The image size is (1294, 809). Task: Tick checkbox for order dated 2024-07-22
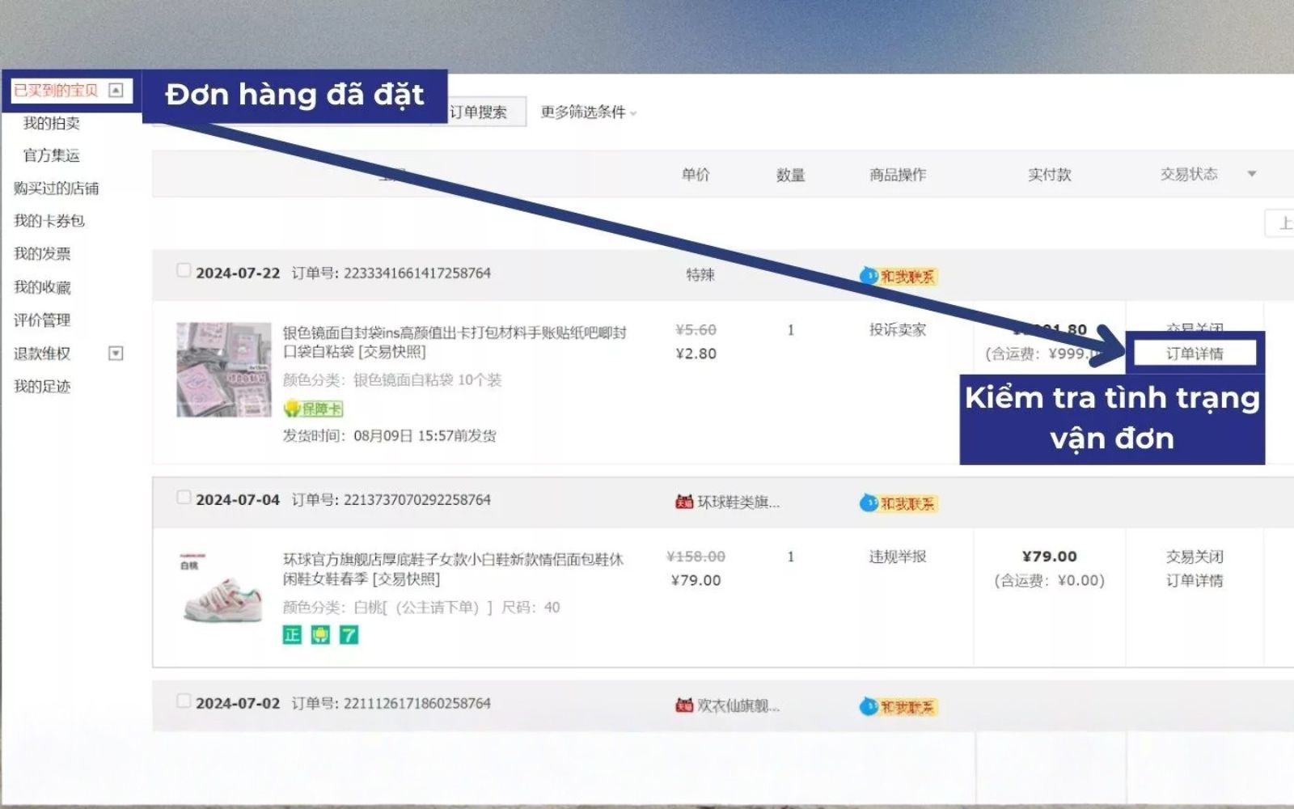pyautogui.click(x=184, y=270)
